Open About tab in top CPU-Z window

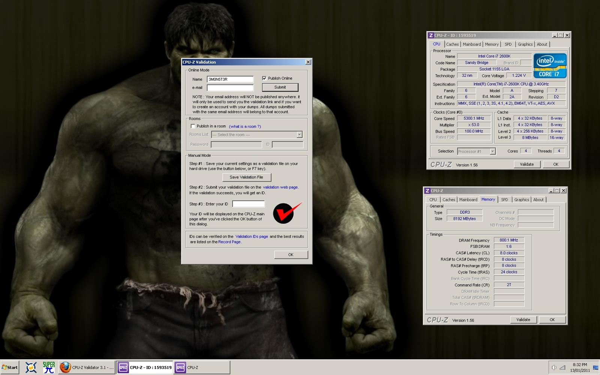click(542, 44)
